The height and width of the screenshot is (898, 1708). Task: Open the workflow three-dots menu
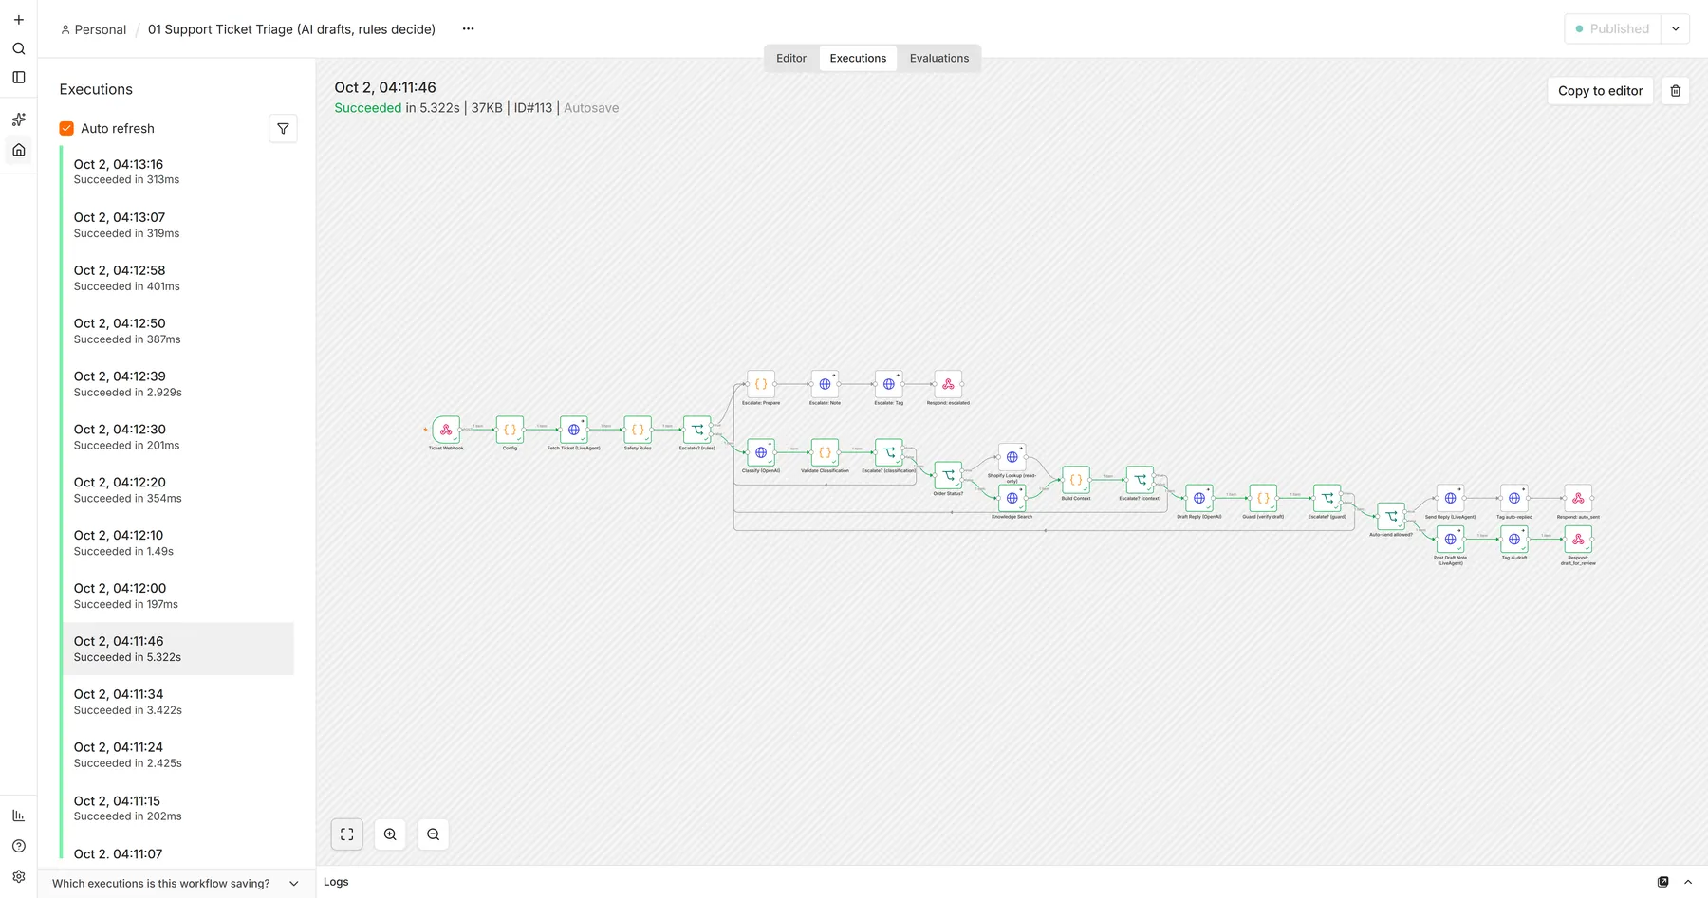click(468, 29)
